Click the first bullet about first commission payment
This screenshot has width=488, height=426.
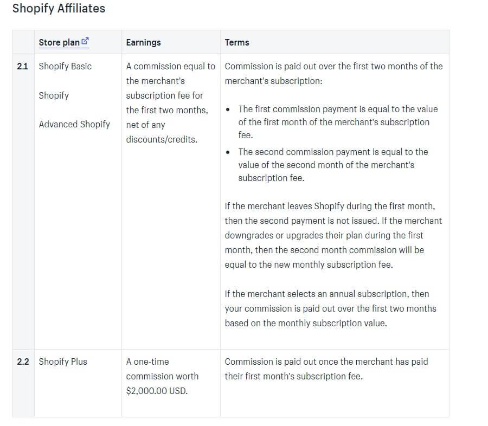click(x=338, y=122)
